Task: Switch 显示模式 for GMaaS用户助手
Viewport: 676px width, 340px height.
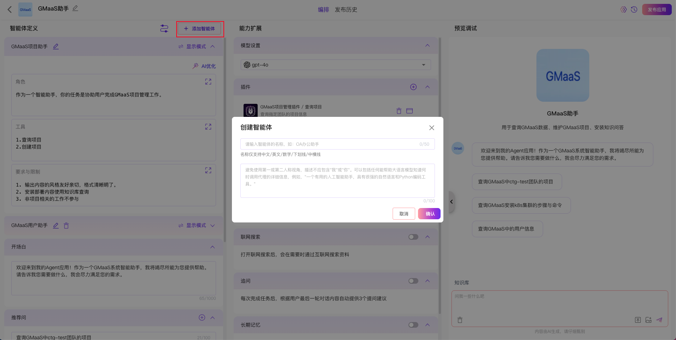Action: point(192,226)
